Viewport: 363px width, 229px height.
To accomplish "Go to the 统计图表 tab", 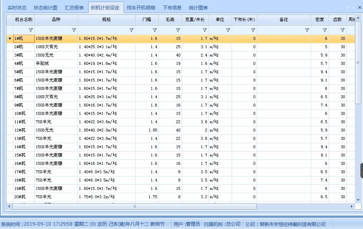I will [x=198, y=8].
